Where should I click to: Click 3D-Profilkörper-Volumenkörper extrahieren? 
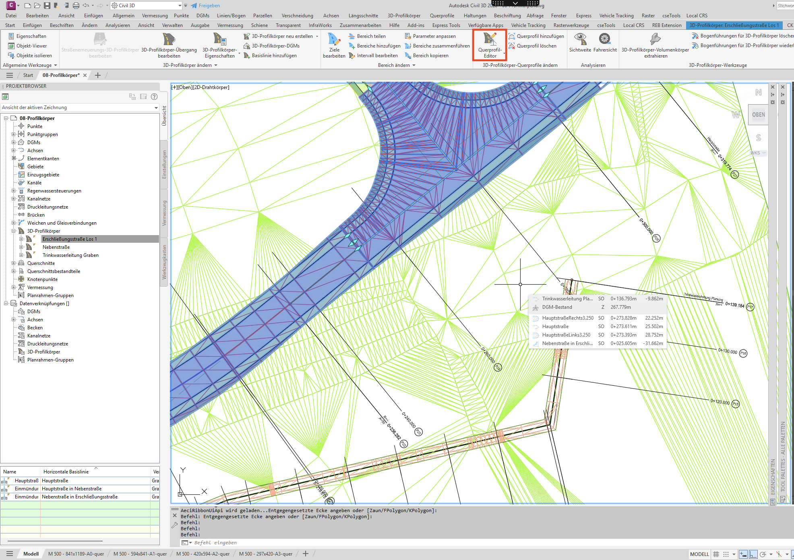[655, 45]
